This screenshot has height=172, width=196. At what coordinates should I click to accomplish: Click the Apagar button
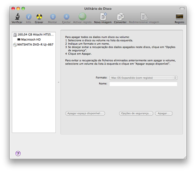pos(164,113)
